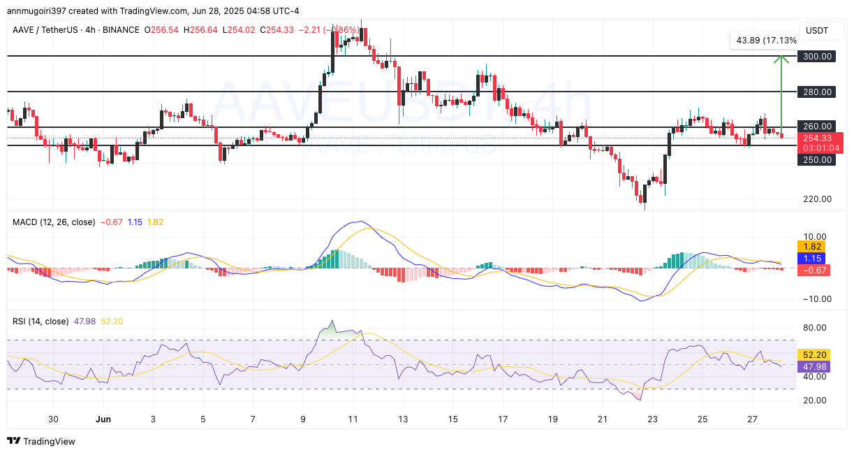Click the open value O256.54

click(161, 30)
